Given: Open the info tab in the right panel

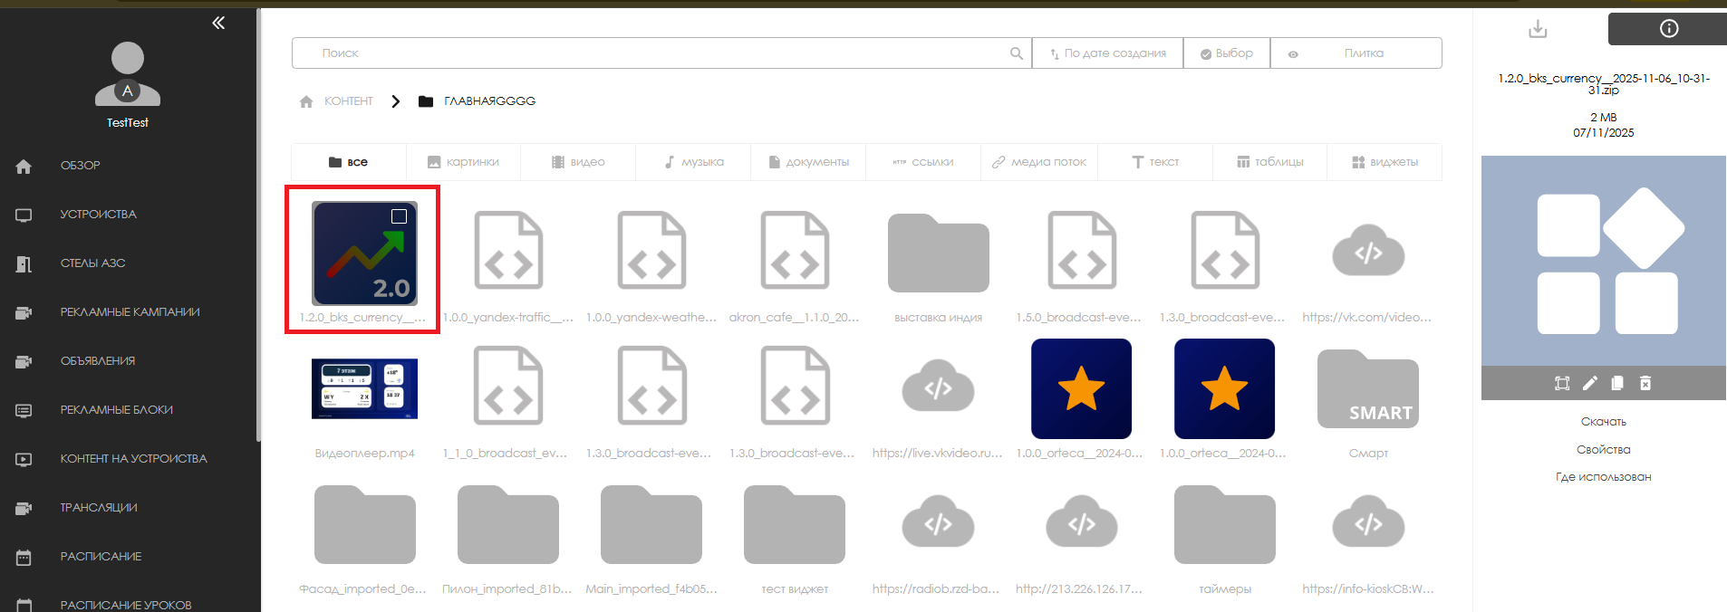Looking at the screenshot, I should point(1668,29).
